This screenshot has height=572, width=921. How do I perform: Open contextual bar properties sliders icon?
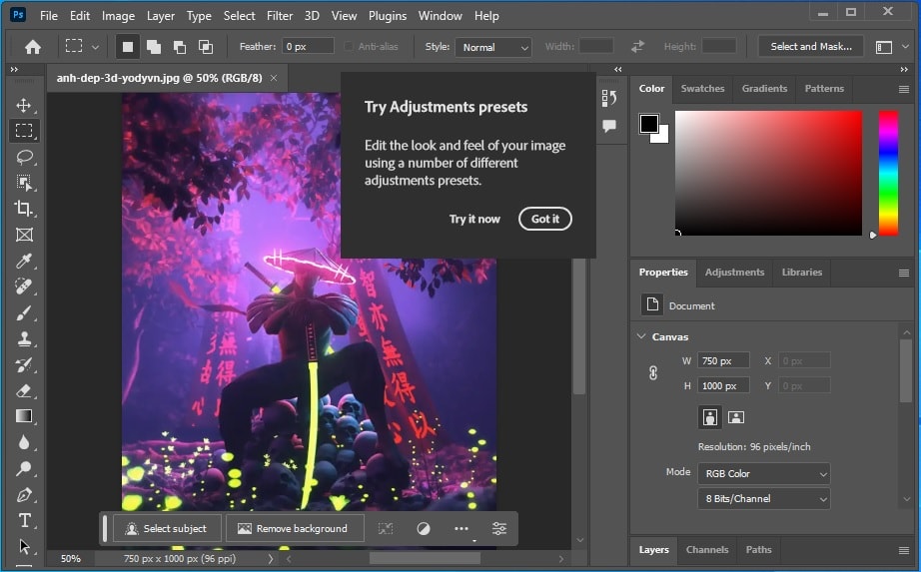499,528
